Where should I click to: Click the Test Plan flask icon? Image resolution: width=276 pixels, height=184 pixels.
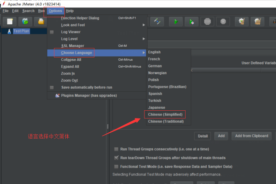[9, 31]
